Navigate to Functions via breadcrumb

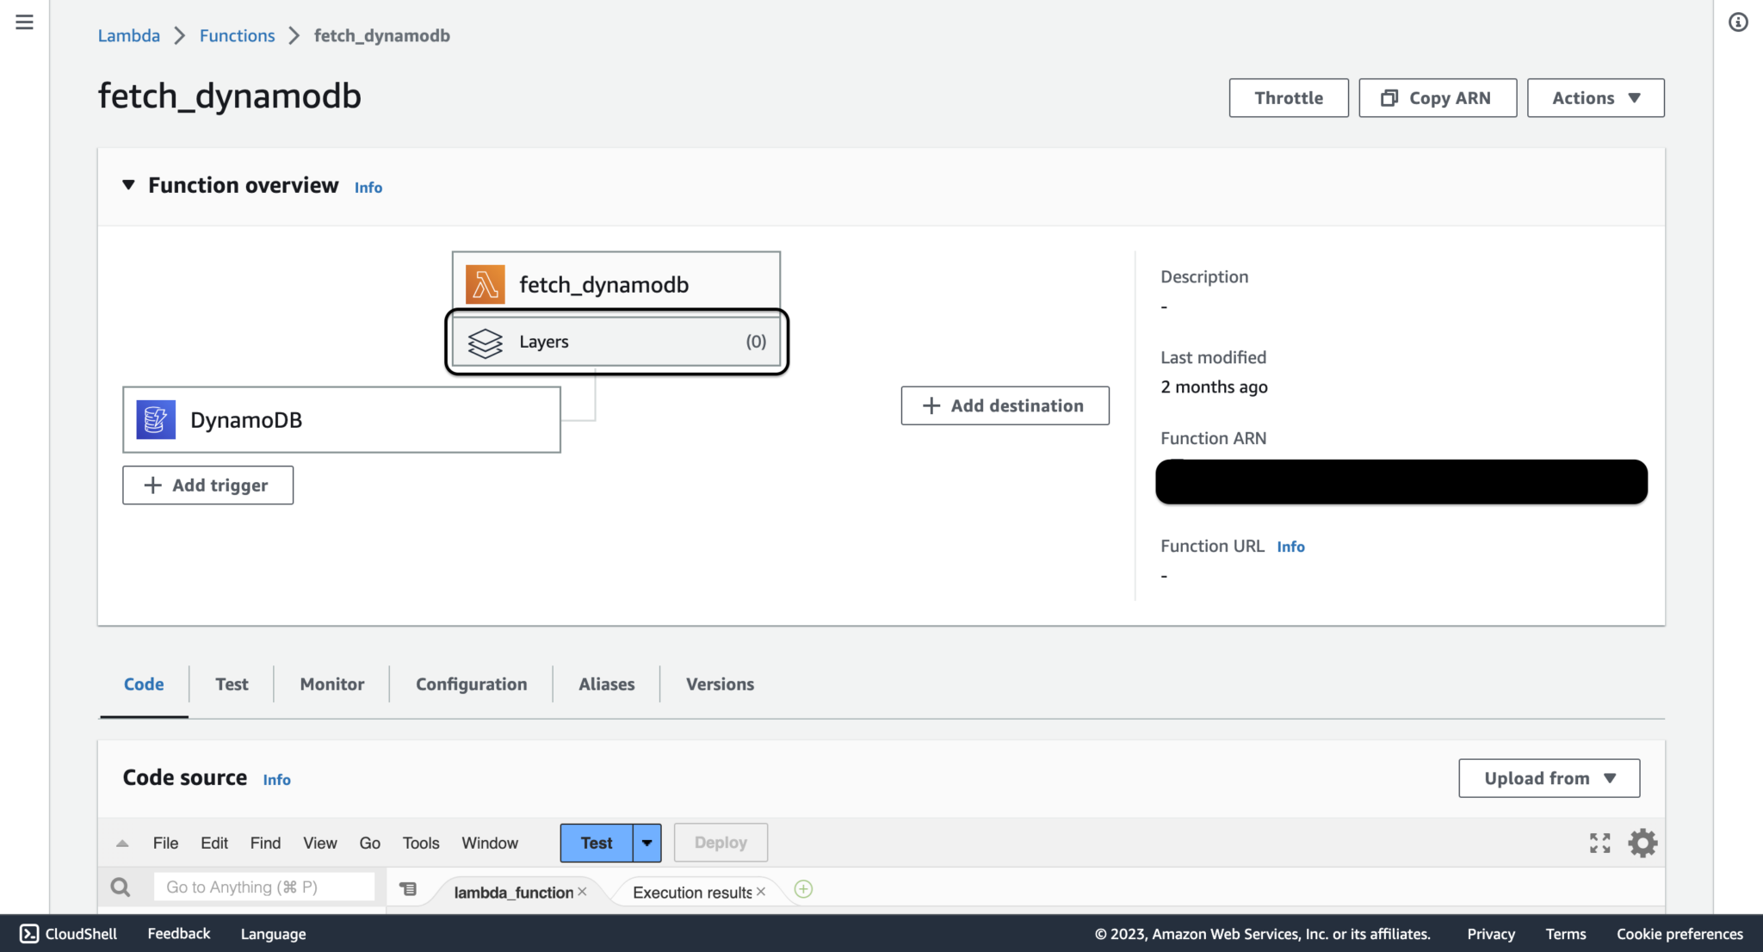tap(237, 35)
